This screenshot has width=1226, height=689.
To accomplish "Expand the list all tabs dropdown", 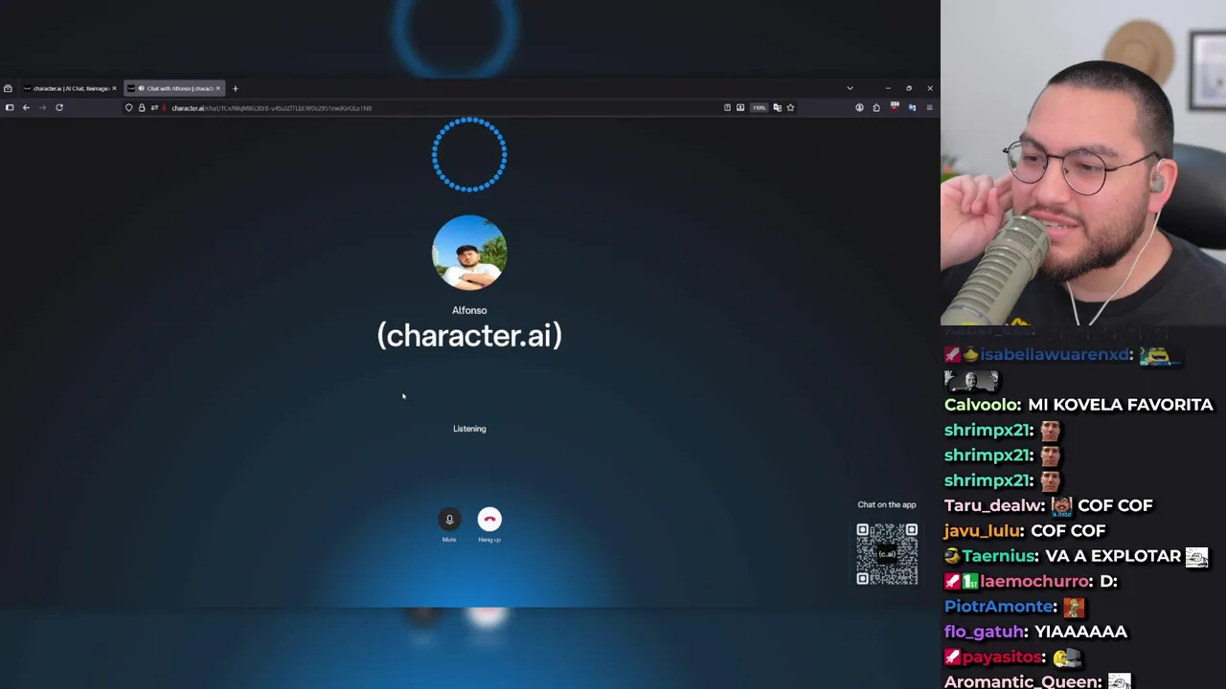I will pyautogui.click(x=850, y=88).
